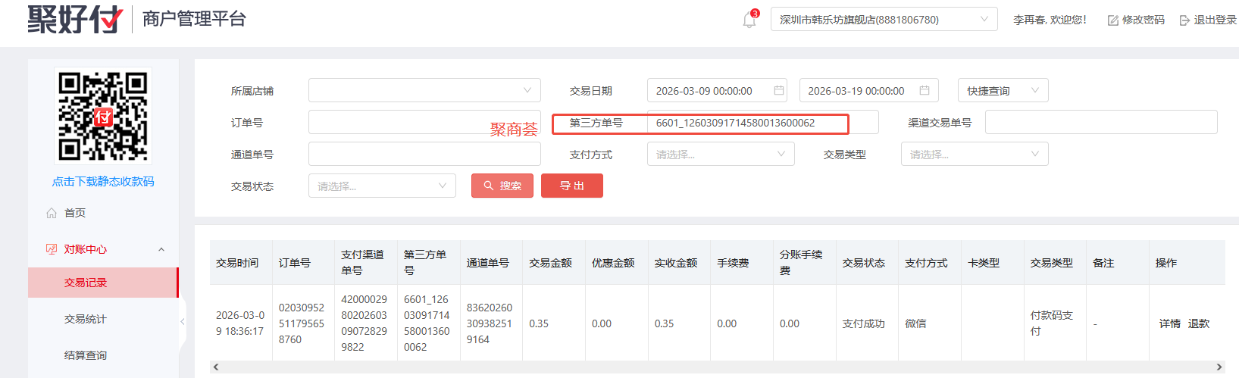The height and width of the screenshot is (378, 1239).
Task: Click the 点击下载静态收款码 link
Action: coord(103,182)
